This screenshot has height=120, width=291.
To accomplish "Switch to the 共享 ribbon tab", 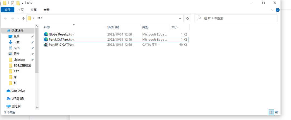I will [x=34, y=10].
